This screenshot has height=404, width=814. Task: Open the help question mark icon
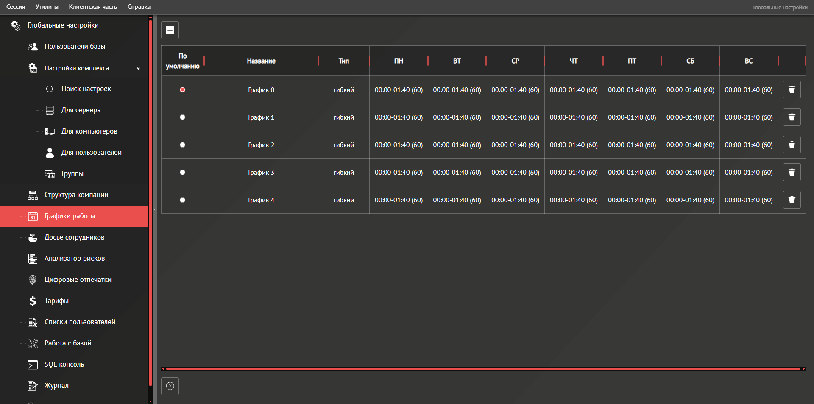[x=170, y=386]
